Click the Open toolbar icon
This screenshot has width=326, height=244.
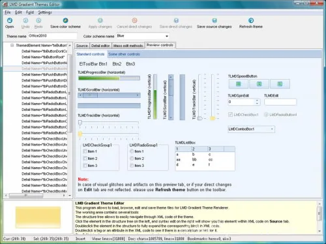[x=10, y=20]
